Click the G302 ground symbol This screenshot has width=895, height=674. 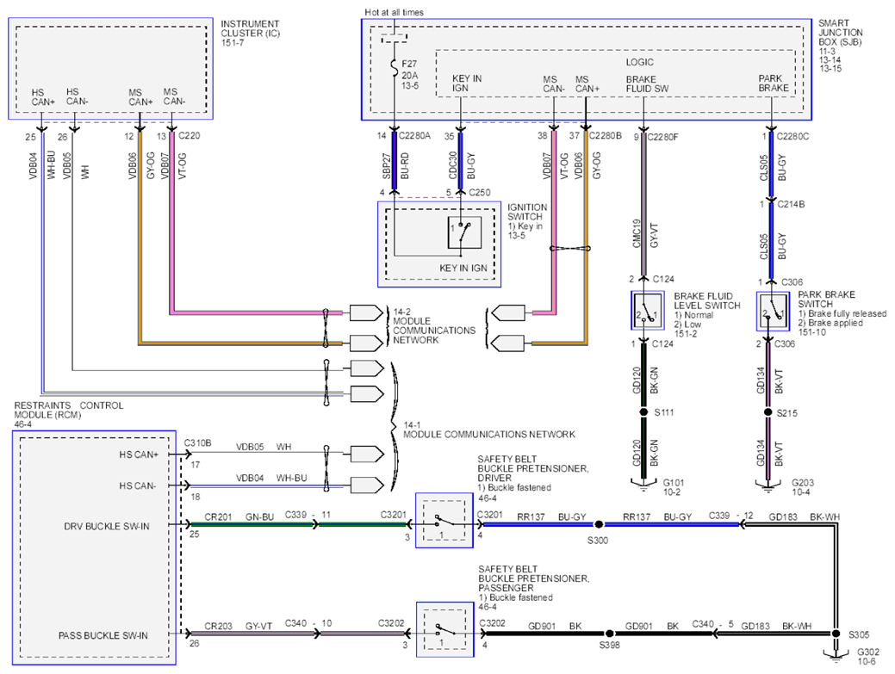point(836,655)
